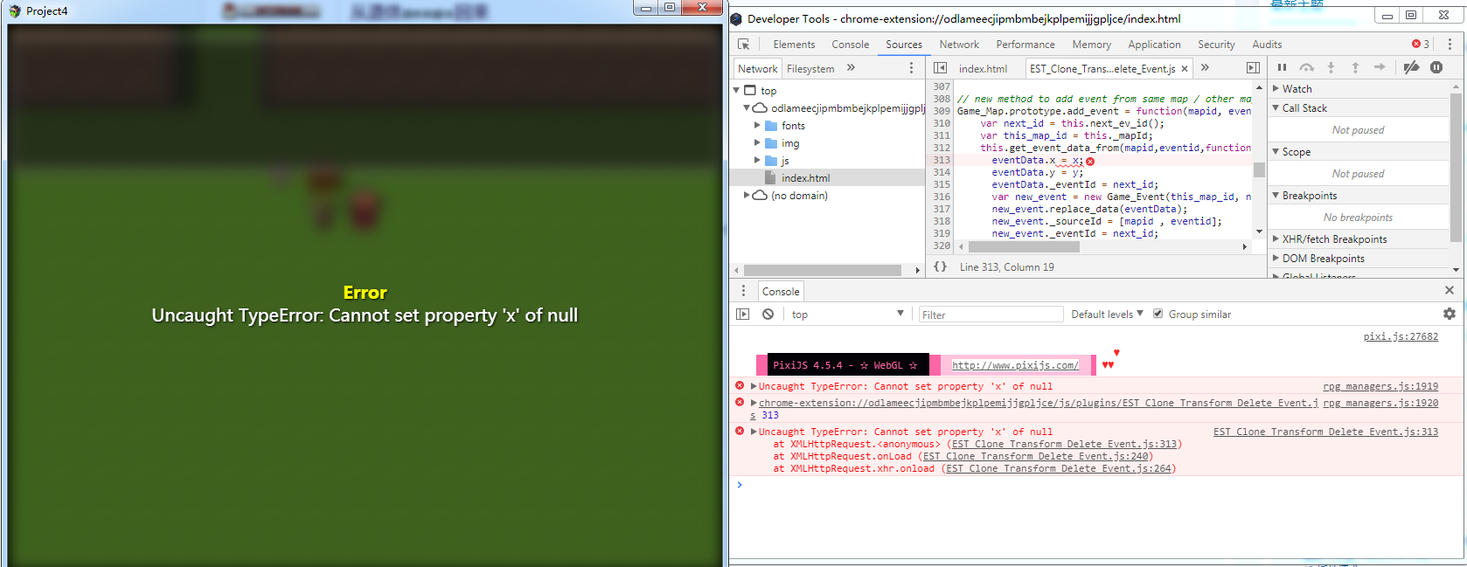Click the red error count indicator
The width and height of the screenshot is (1467, 567).
coord(1421,45)
